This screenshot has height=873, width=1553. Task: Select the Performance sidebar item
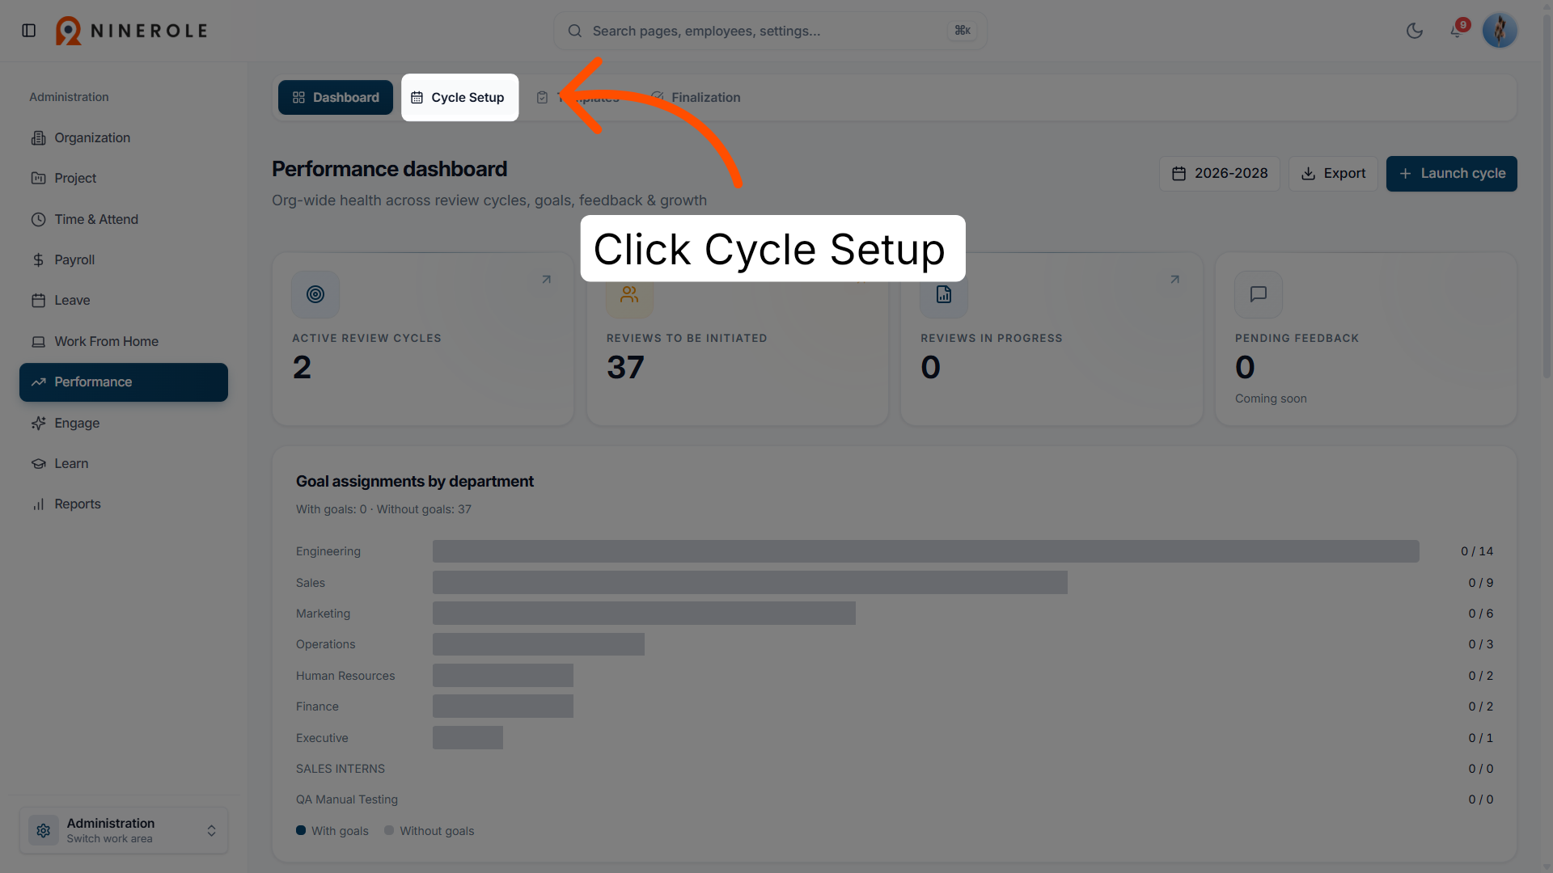pos(124,382)
